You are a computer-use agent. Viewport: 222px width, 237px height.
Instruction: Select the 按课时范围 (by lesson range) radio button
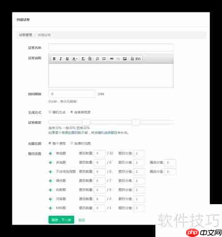tap(71, 143)
